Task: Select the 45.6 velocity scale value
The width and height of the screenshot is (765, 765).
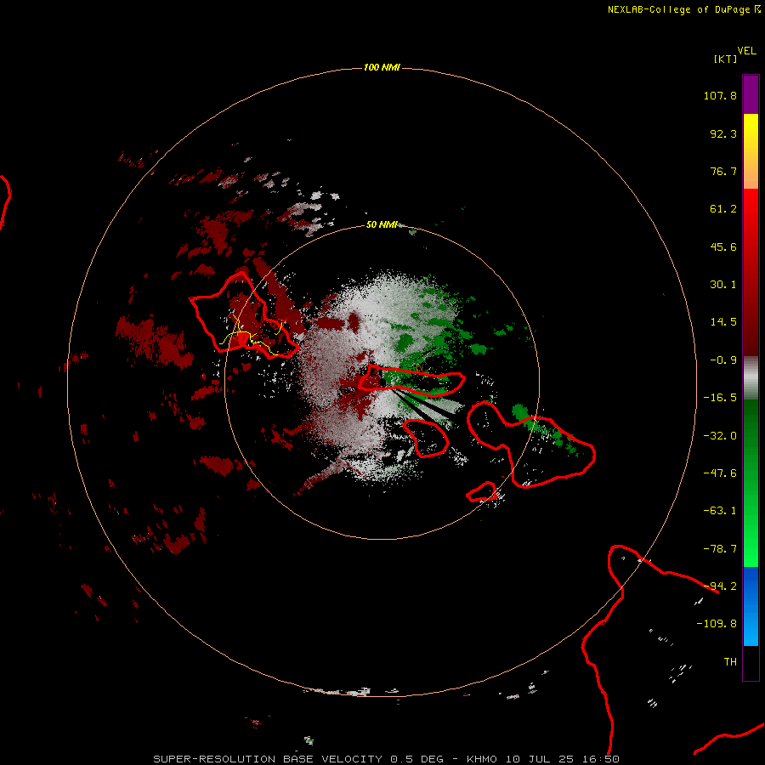Action: pyautogui.click(x=723, y=246)
